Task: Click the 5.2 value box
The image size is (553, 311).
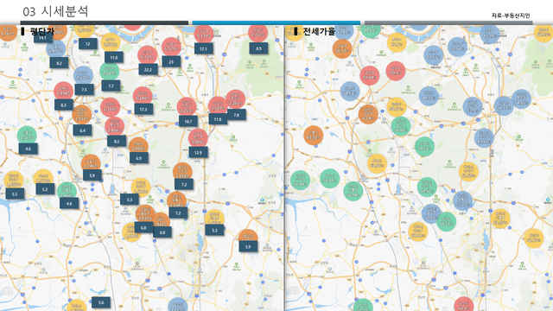Action: (45, 189)
